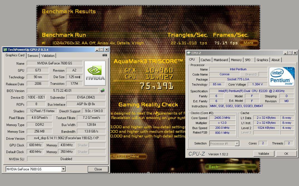Click the Bus Speed value 200.0 MHz
Image resolution: width=299 pixels, height=186 pixels.
(x=222, y=128)
